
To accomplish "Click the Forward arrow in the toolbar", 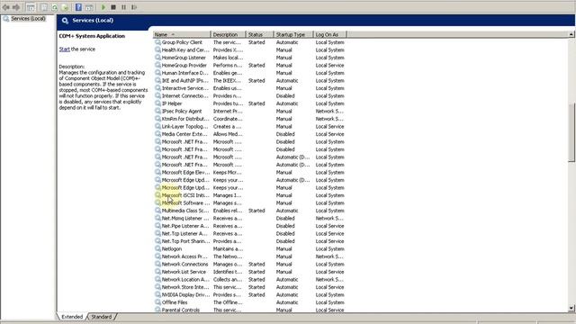I will [16, 7].
